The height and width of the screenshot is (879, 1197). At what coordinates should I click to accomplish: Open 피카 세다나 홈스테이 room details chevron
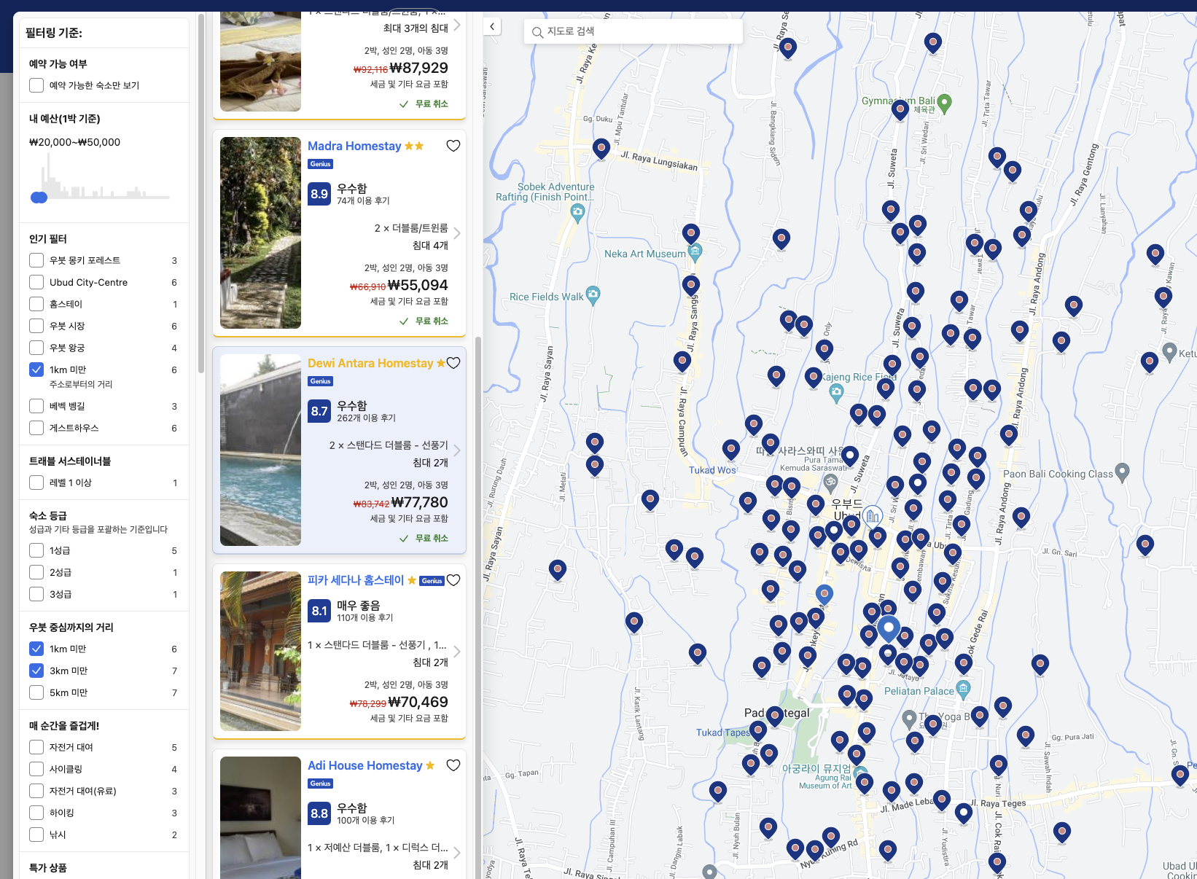coord(457,652)
